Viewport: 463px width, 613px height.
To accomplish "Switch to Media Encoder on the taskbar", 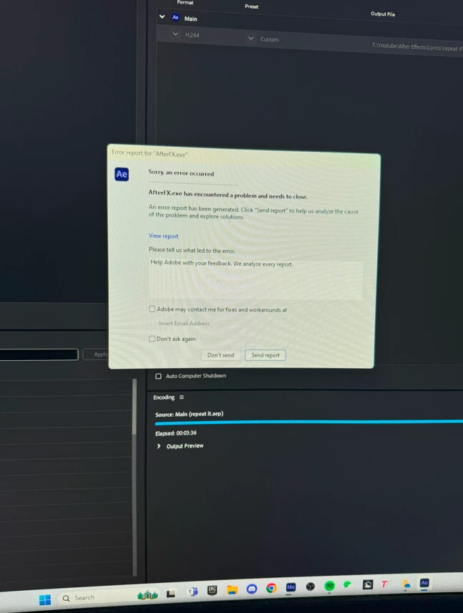I will click(x=291, y=587).
